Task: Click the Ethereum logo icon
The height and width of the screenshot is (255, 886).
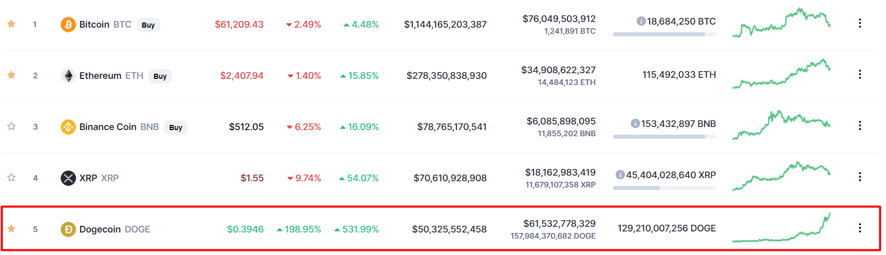Action: coord(68,75)
